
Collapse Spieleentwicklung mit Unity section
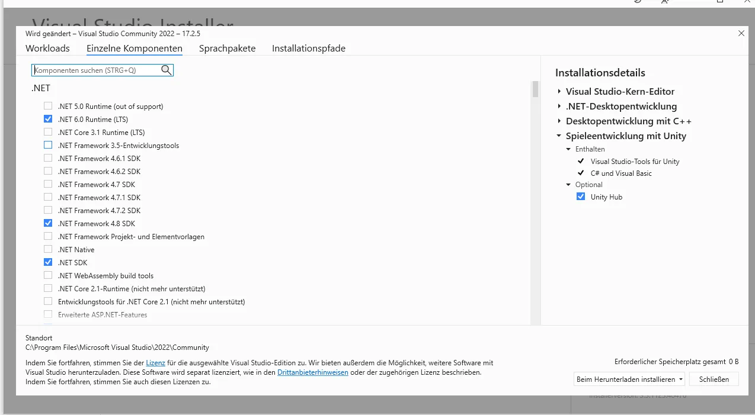tap(559, 136)
